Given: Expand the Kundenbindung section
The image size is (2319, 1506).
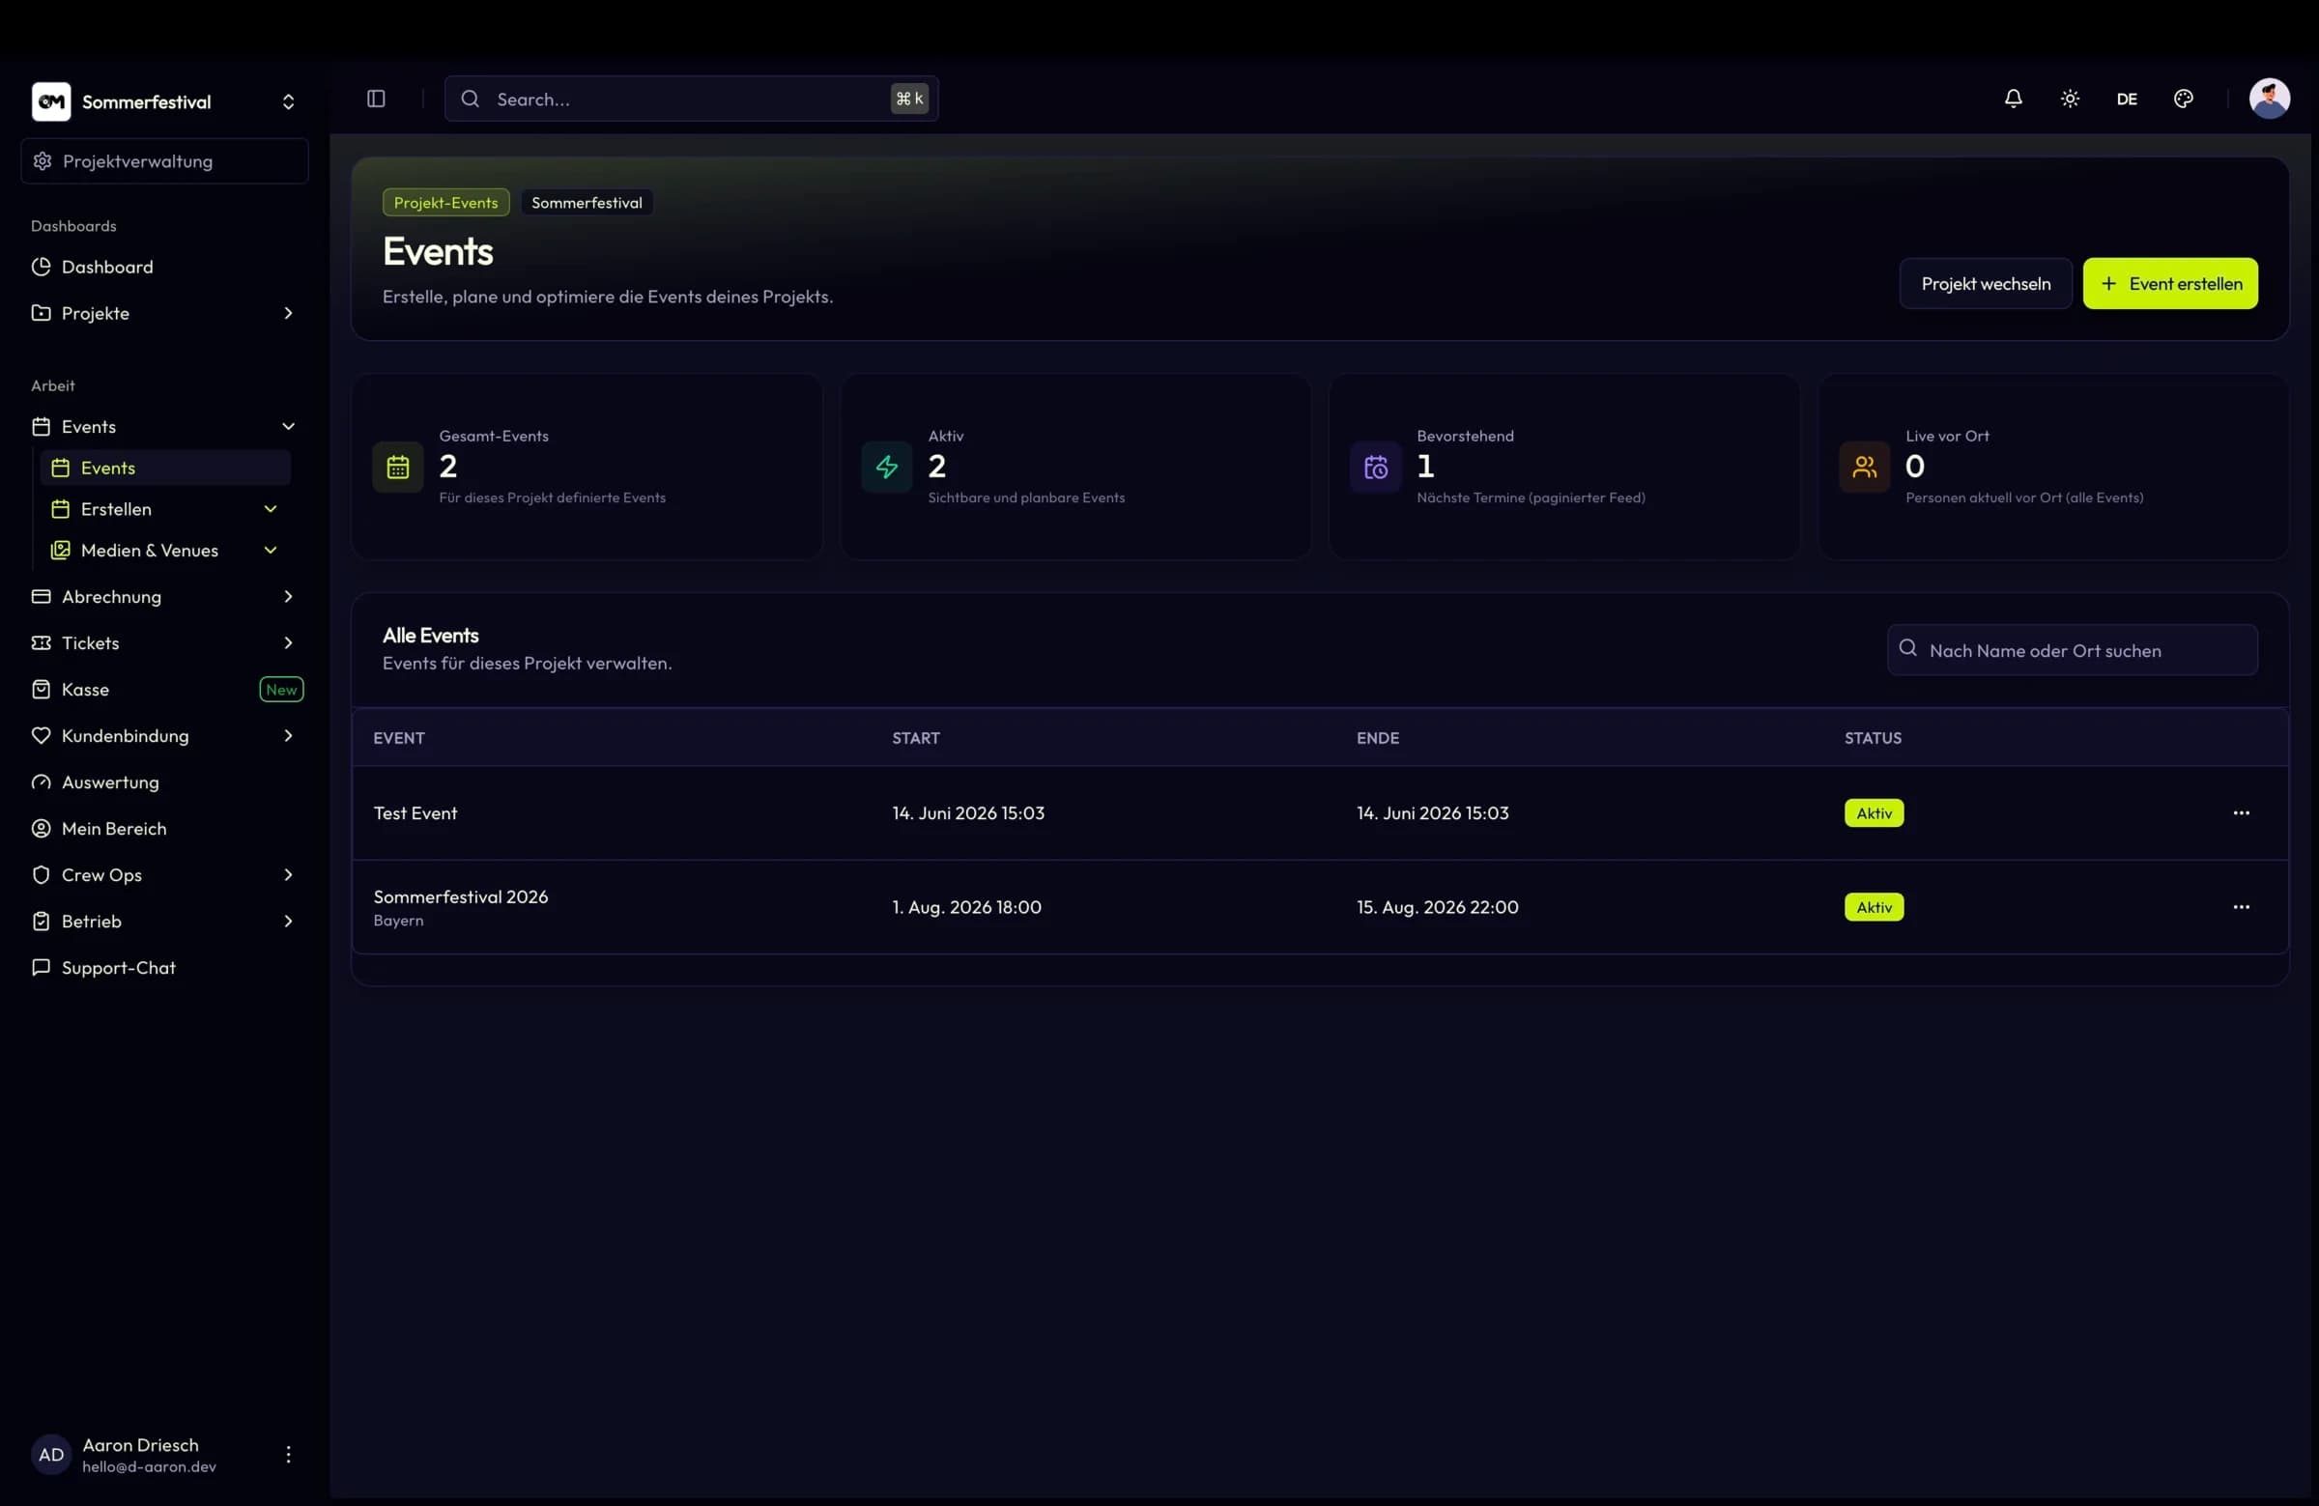Looking at the screenshot, I should (164, 735).
